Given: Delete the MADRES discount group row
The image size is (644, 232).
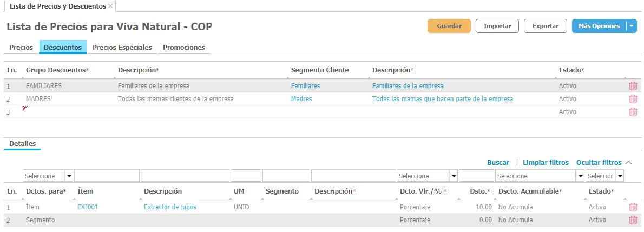Looking at the screenshot, I should (633, 99).
